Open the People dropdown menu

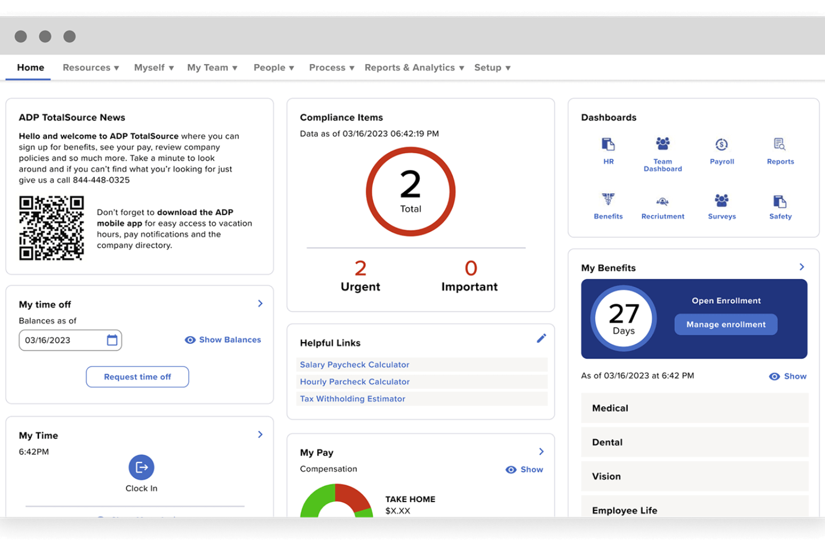[x=274, y=67]
